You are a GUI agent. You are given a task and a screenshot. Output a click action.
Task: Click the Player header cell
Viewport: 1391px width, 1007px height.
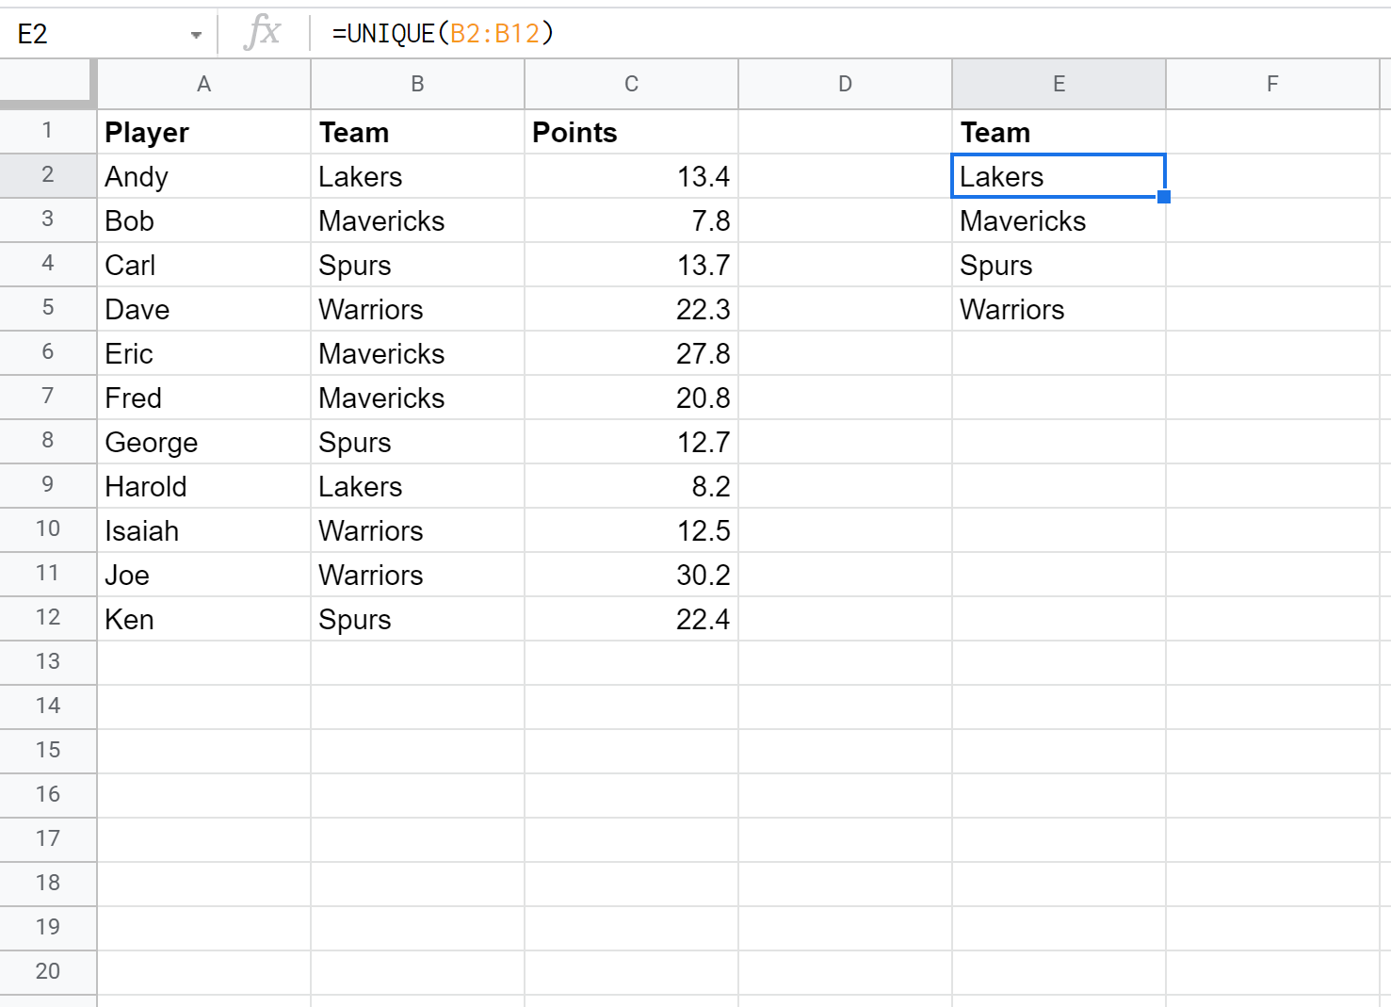[203, 132]
